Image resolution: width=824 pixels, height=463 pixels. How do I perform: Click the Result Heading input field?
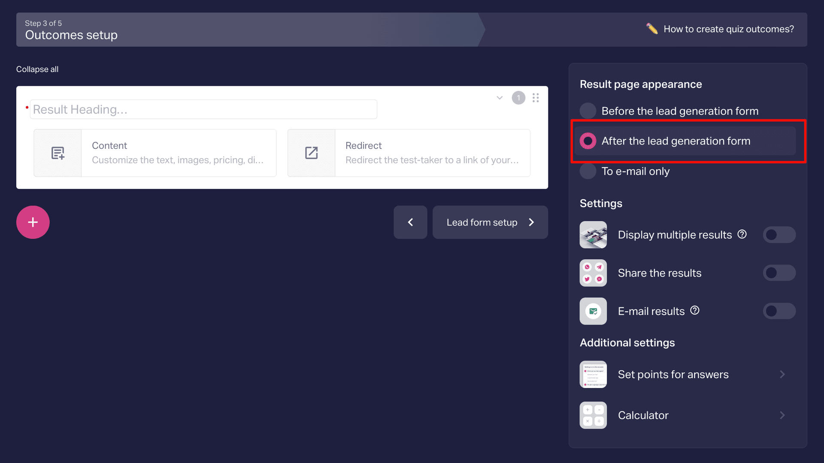click(203, 109)
